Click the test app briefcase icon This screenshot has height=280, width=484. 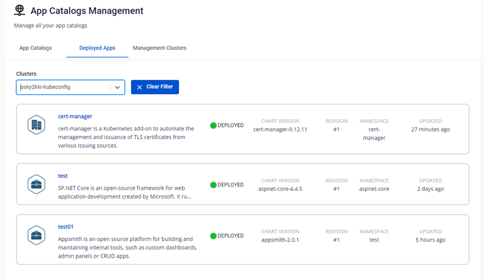pyautogui.click(x=36, y=184)
